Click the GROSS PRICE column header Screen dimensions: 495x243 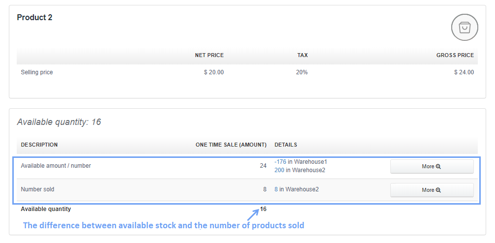pyautogui.click(x=455, y=55)
